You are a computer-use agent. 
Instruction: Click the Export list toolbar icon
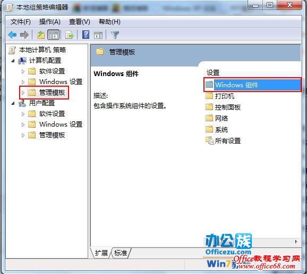(x=69, y=35)
